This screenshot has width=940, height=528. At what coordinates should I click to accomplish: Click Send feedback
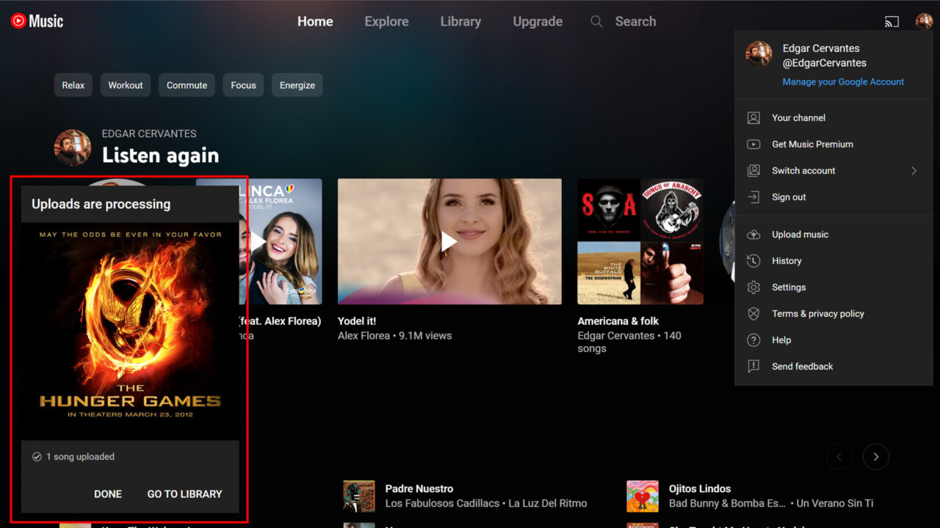click(x=801, y=366)
